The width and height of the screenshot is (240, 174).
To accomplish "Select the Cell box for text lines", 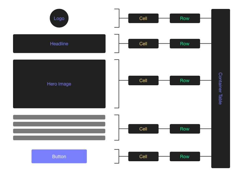I will pos(143,129).
